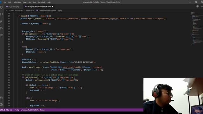Open the Selection menu
This screenshot has height=114, width=203.
click(17, 2)
